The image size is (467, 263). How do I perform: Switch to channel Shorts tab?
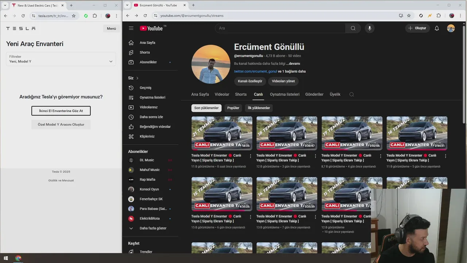click(241, 94)
